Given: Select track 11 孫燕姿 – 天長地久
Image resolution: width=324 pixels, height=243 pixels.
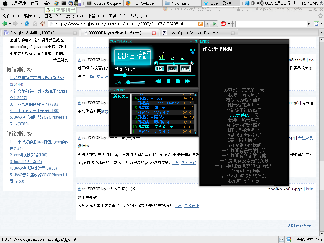Looking at the screenshot, I should (163, 132).
